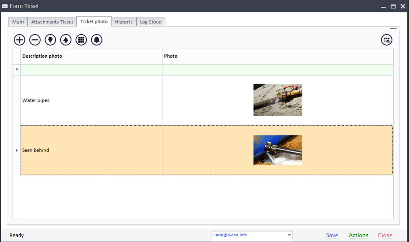Click the Seen behind row indicator arrow

click(x=17, y=150)
